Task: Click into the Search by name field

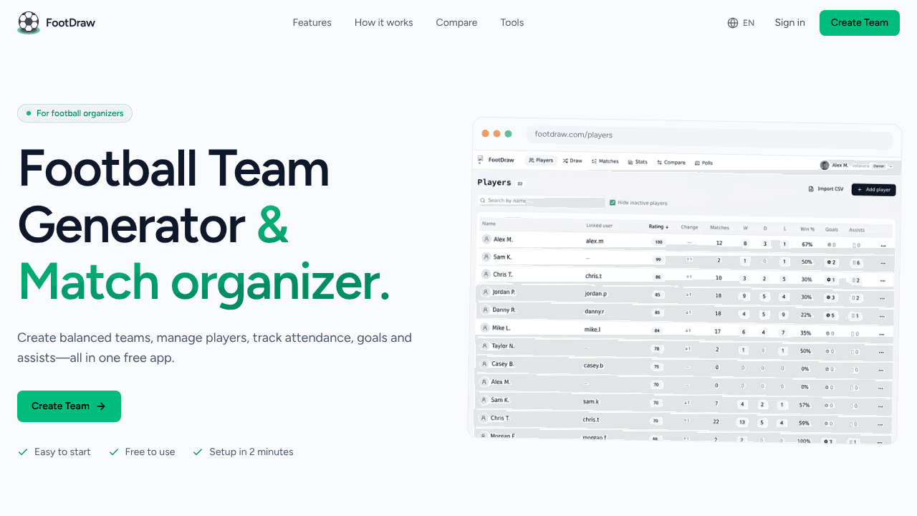Action: coord(542,201)
